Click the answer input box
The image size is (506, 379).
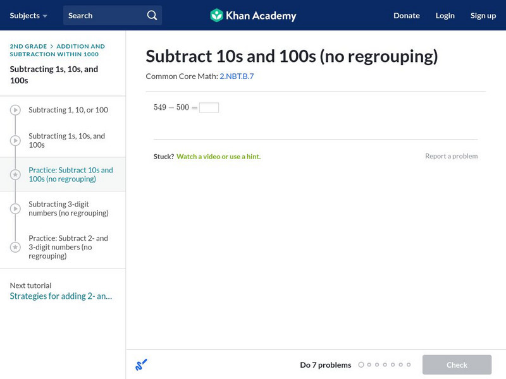pyautogui.click(x=210, y=107)
